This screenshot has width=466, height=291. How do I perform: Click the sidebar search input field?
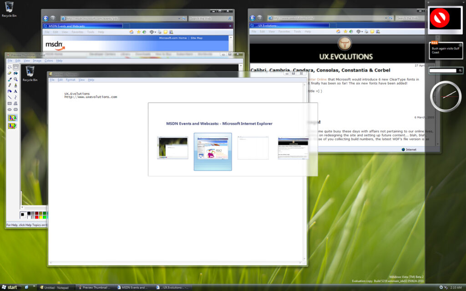point(443,70)
